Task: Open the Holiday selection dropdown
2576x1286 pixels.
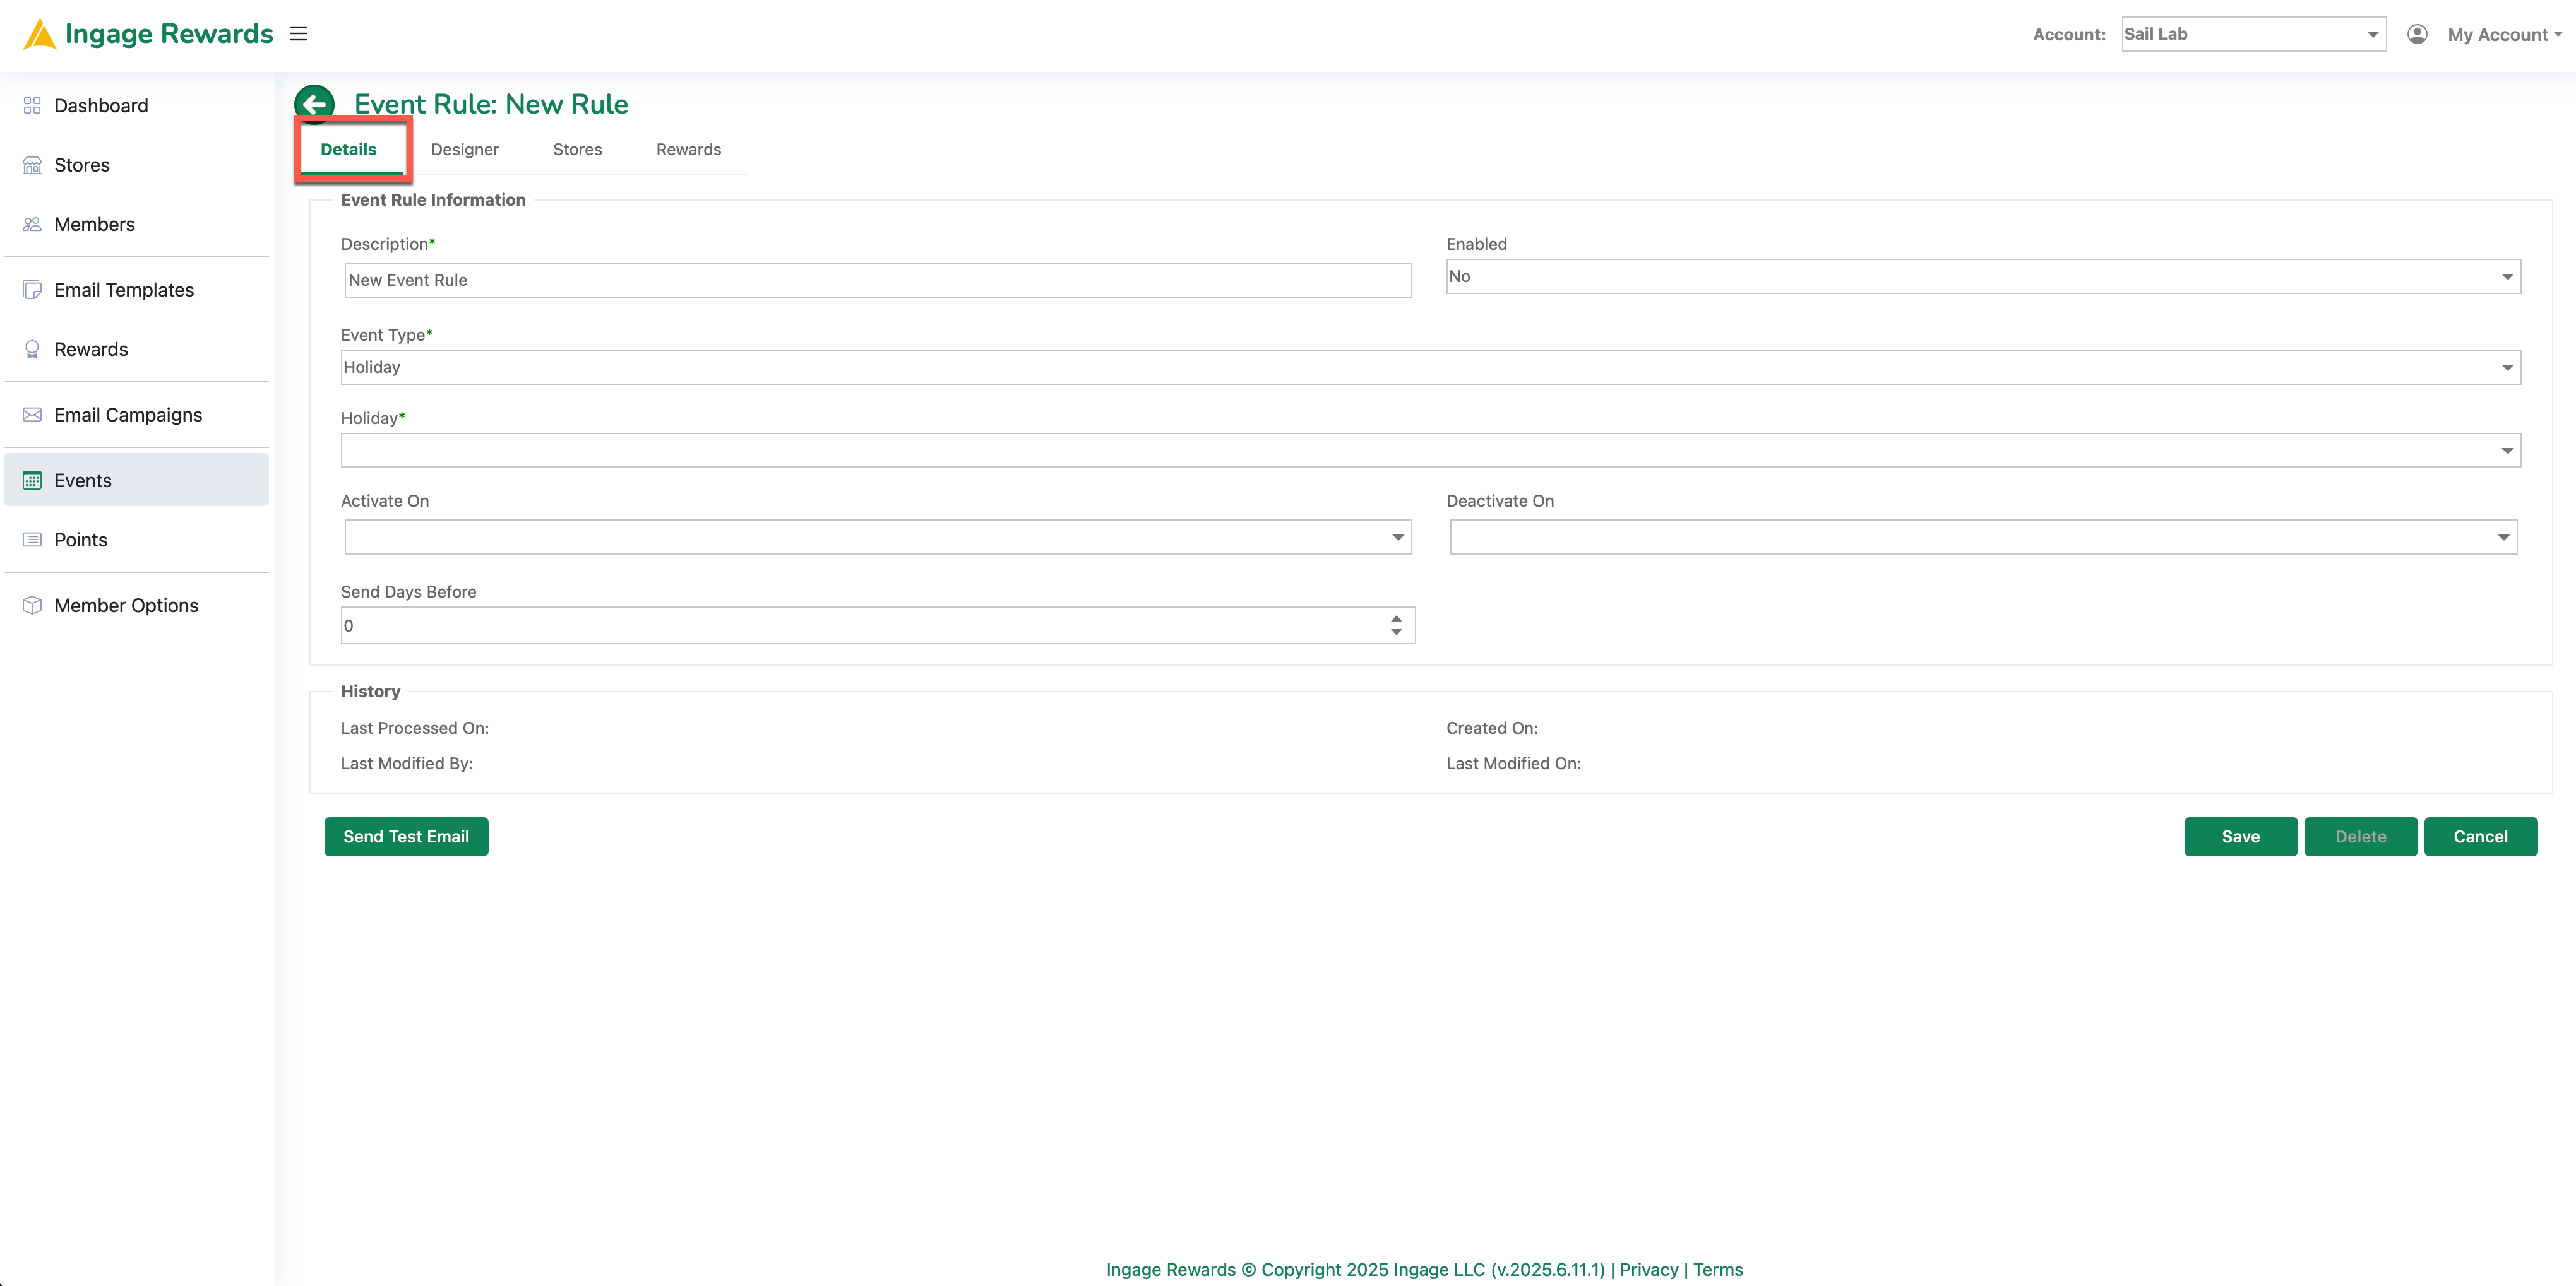Action: coord(1430,450)
